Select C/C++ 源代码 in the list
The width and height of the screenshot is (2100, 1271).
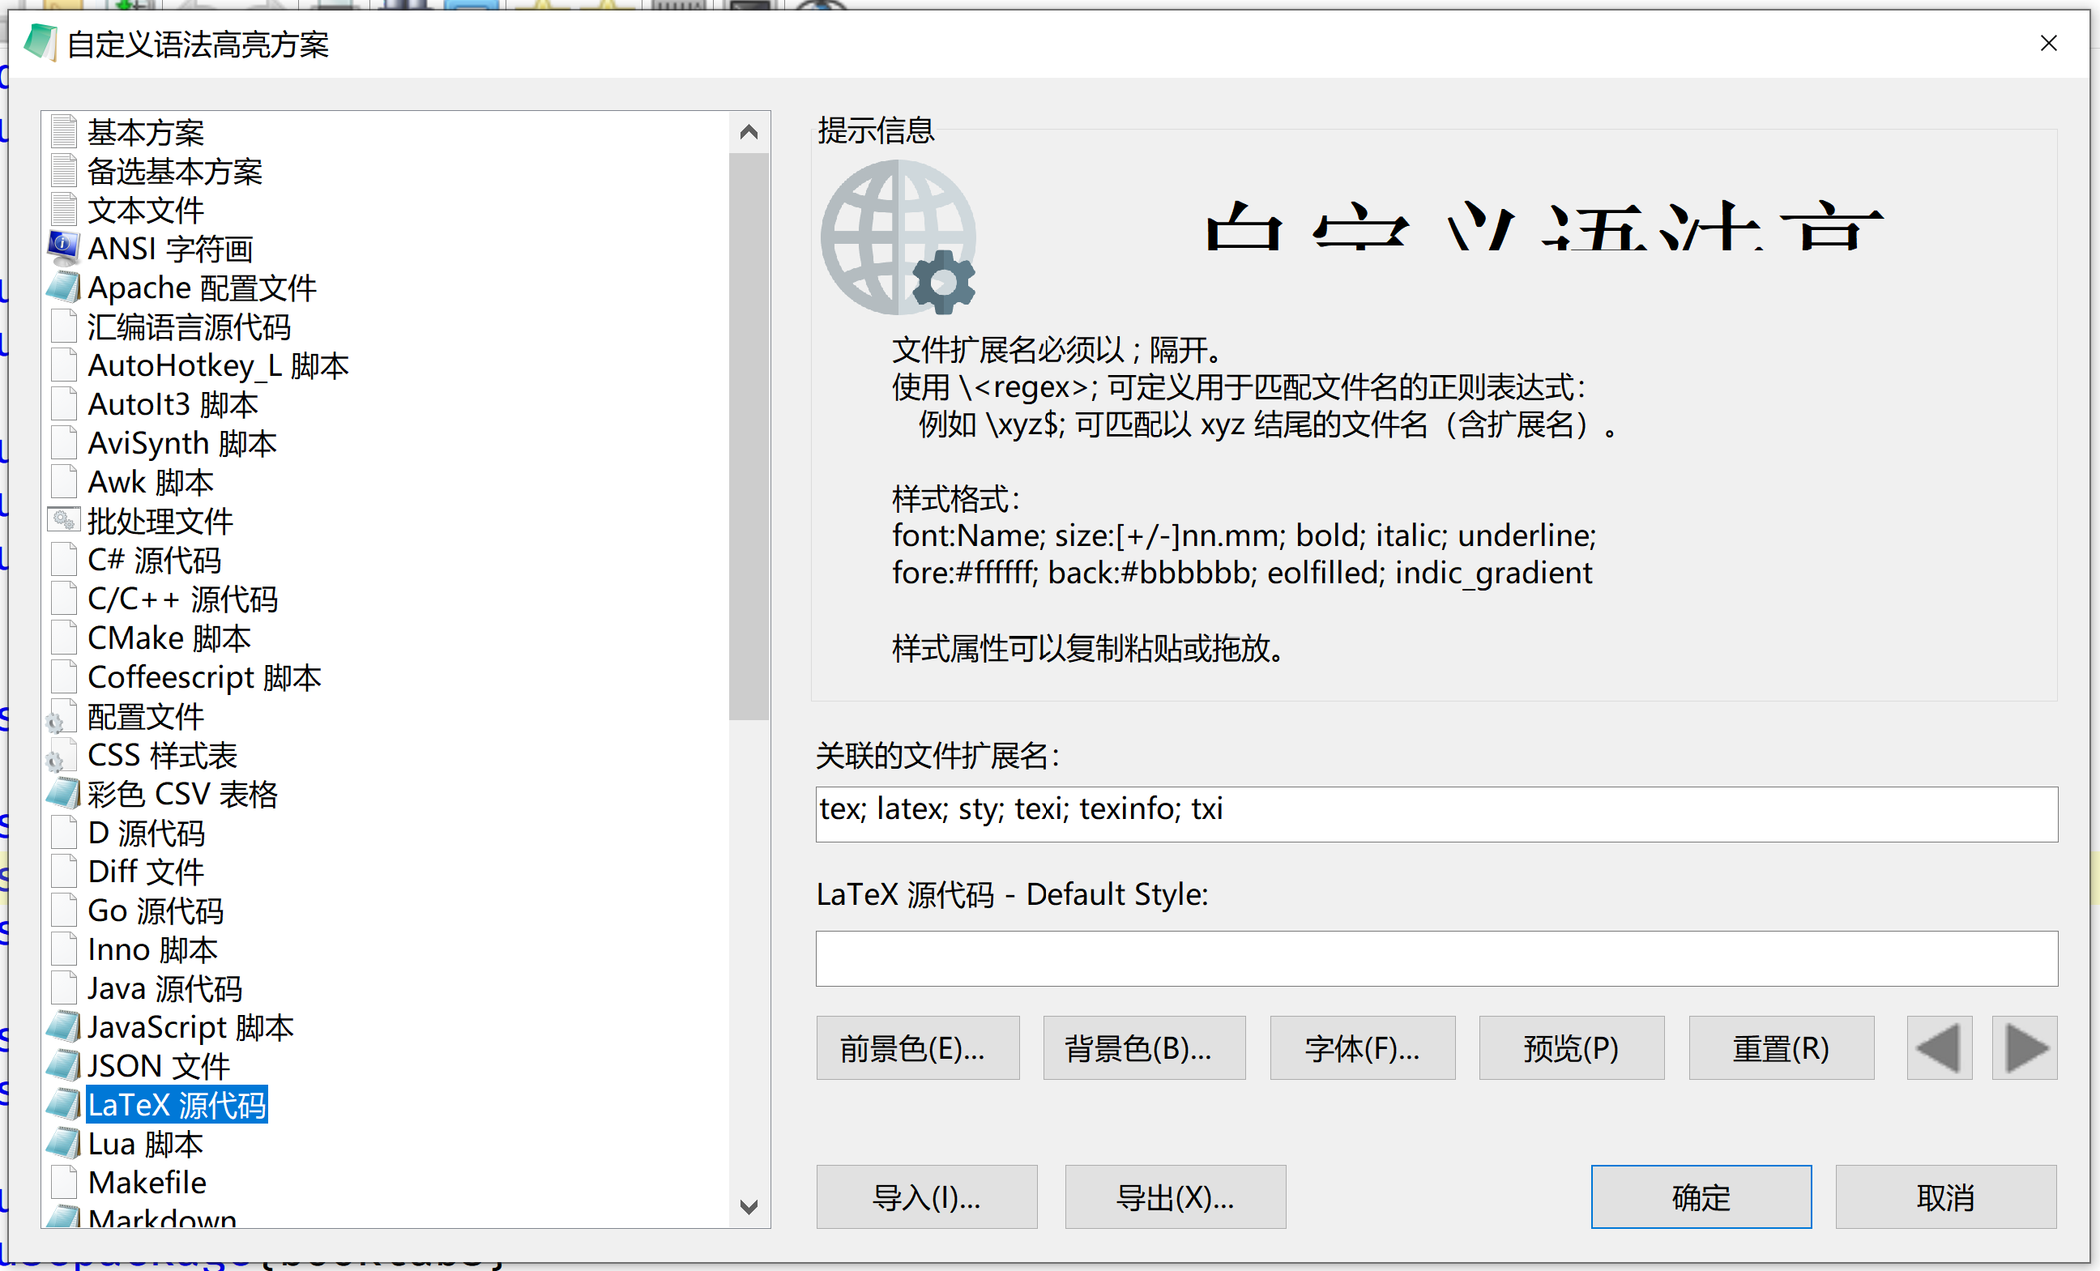tap(182, 599)
